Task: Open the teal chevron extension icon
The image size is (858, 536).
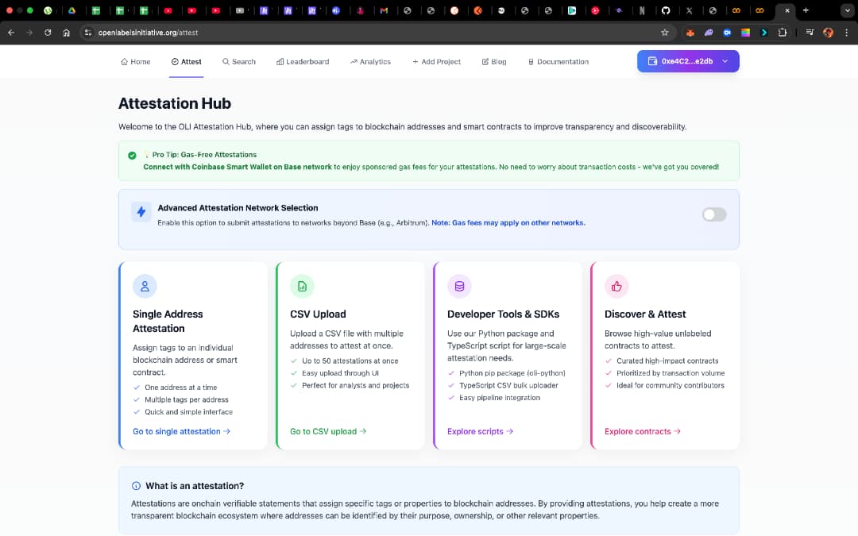Action: point(764,33)
